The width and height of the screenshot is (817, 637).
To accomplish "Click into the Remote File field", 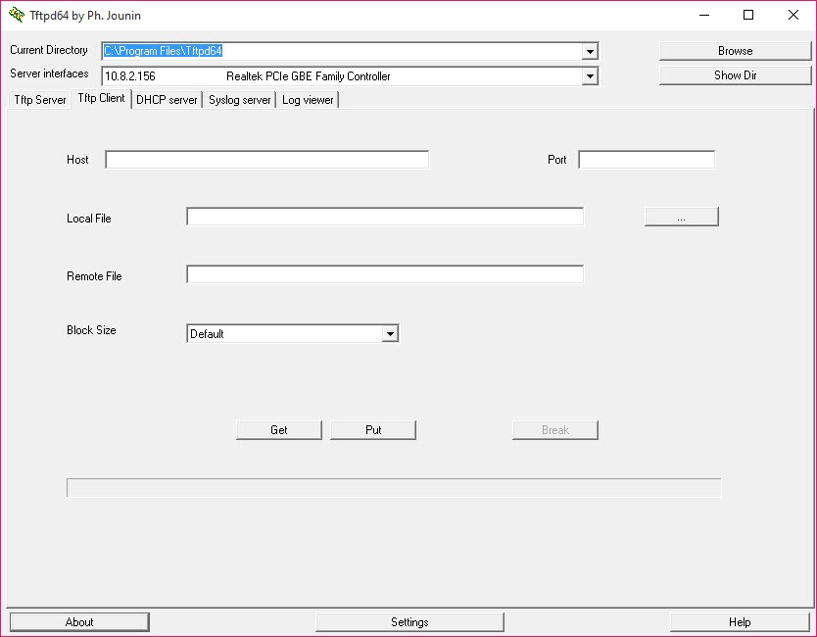I will tap(385, 274).
